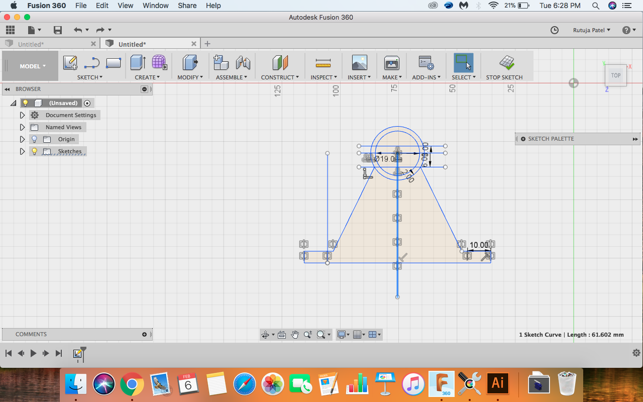Select the Create Sketch tool icon
The height and width of the screenshot is (402, 643).
pos(70,63)
